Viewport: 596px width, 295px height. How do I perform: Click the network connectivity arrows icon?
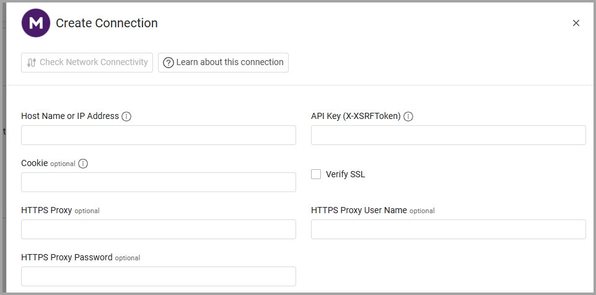32,63
